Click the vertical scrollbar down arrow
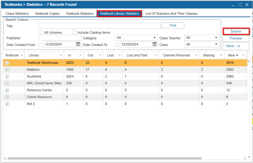Image resolution: width=253 pixels, height=163 pixels. point(249,157)
